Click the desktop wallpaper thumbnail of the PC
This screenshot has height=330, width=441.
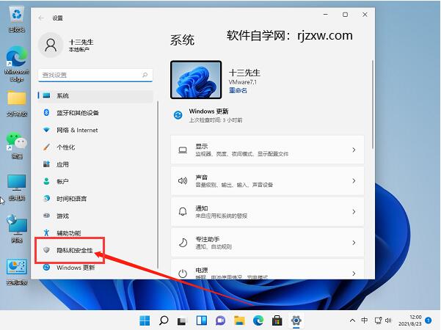pos(196,79)
